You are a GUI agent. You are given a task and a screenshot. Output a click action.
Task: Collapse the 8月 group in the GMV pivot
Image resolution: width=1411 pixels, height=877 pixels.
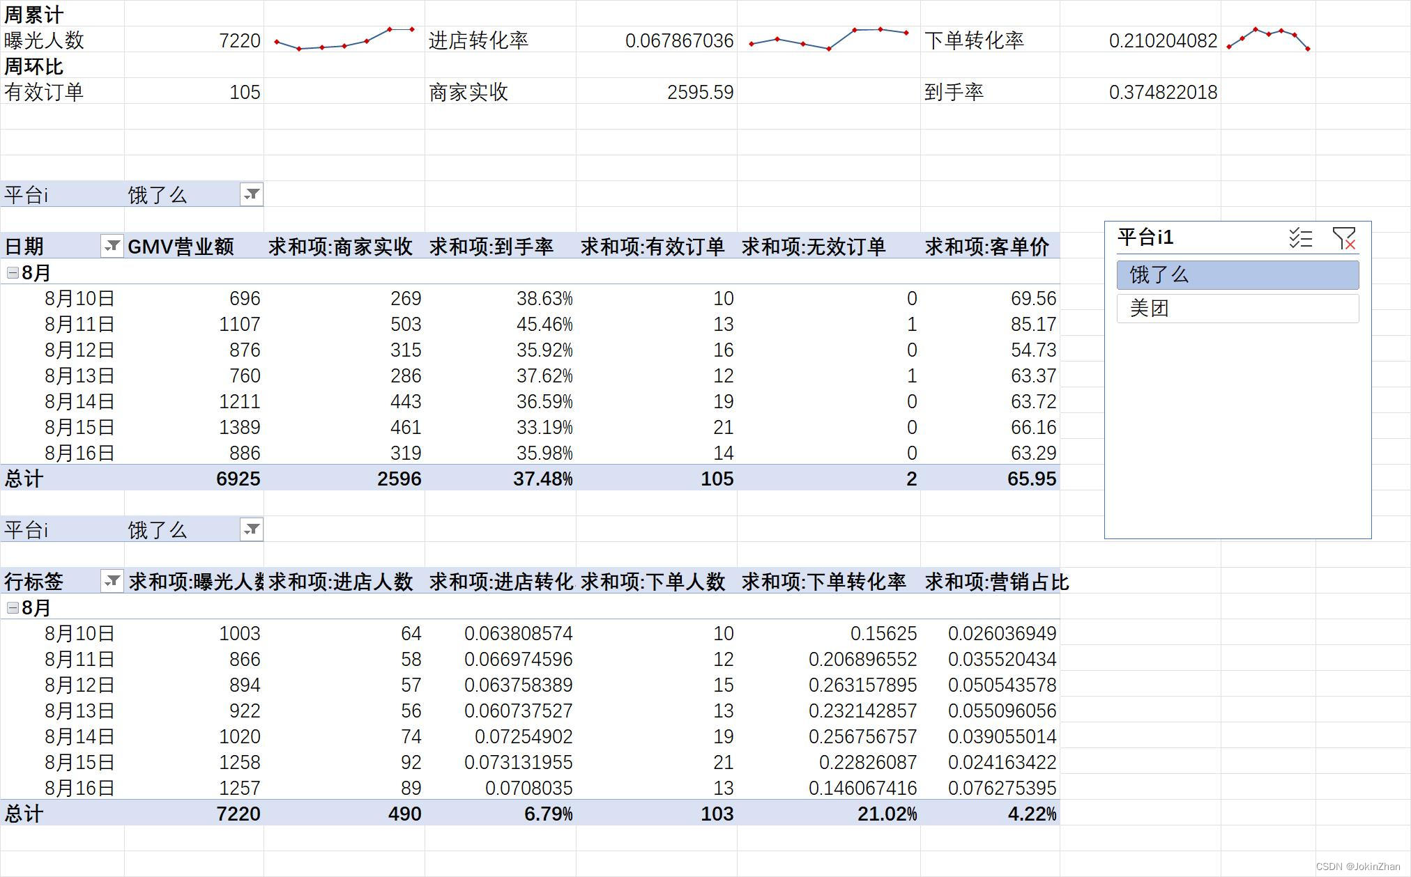[x=11, y=272]
